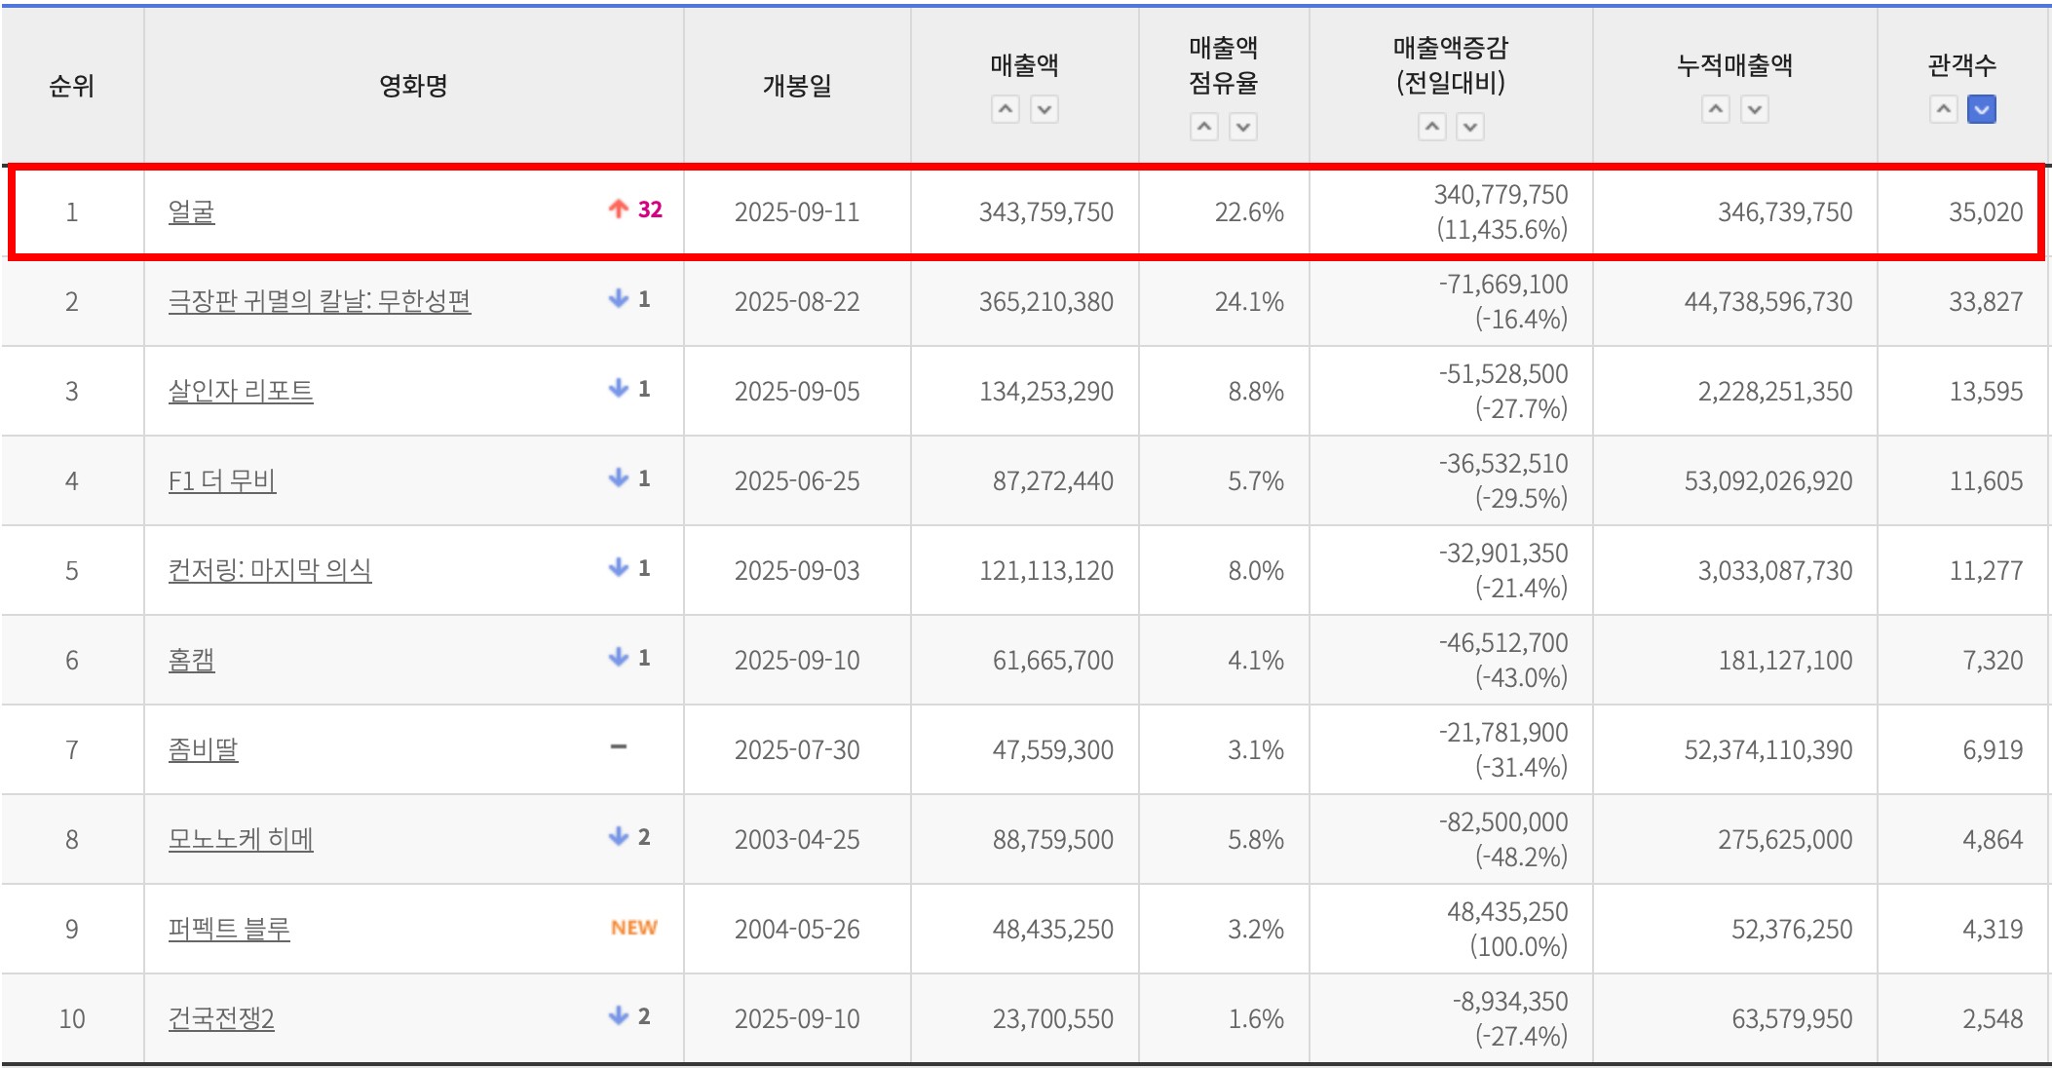Sort 매출액증감 ascending arrow
Viewport: 2052px width, 1068px height.
[1431, 127]
